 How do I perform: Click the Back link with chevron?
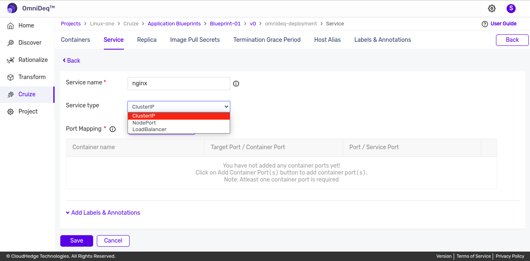(71, 61)
